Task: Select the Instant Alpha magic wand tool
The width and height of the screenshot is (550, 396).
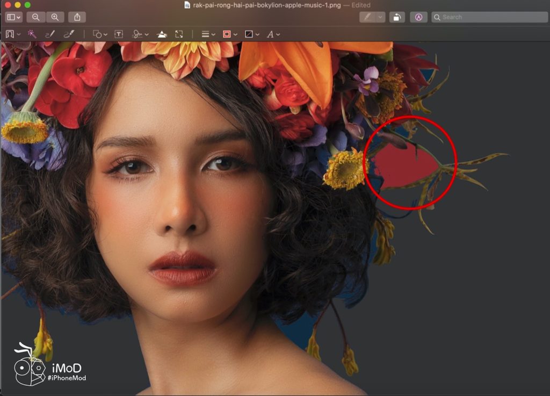Action: [x=32, y=34]
